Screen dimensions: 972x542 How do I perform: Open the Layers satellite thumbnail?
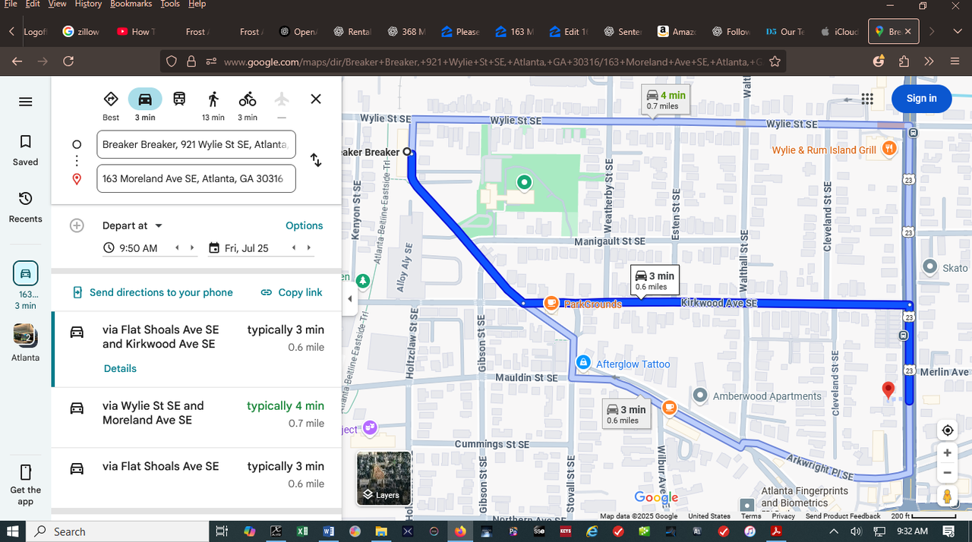[383, 478]
